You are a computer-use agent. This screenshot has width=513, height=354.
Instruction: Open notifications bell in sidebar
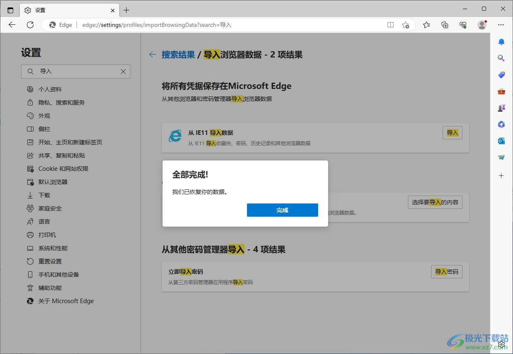(x=501, y=42)
